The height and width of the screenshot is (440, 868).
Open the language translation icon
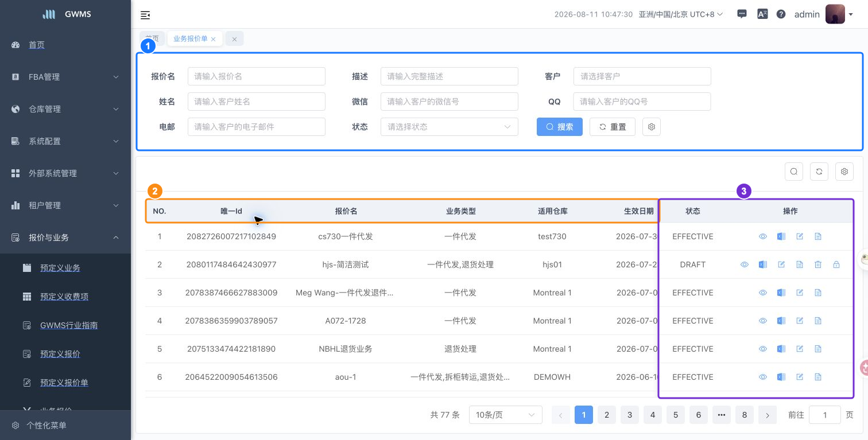(x=762, y=14)
